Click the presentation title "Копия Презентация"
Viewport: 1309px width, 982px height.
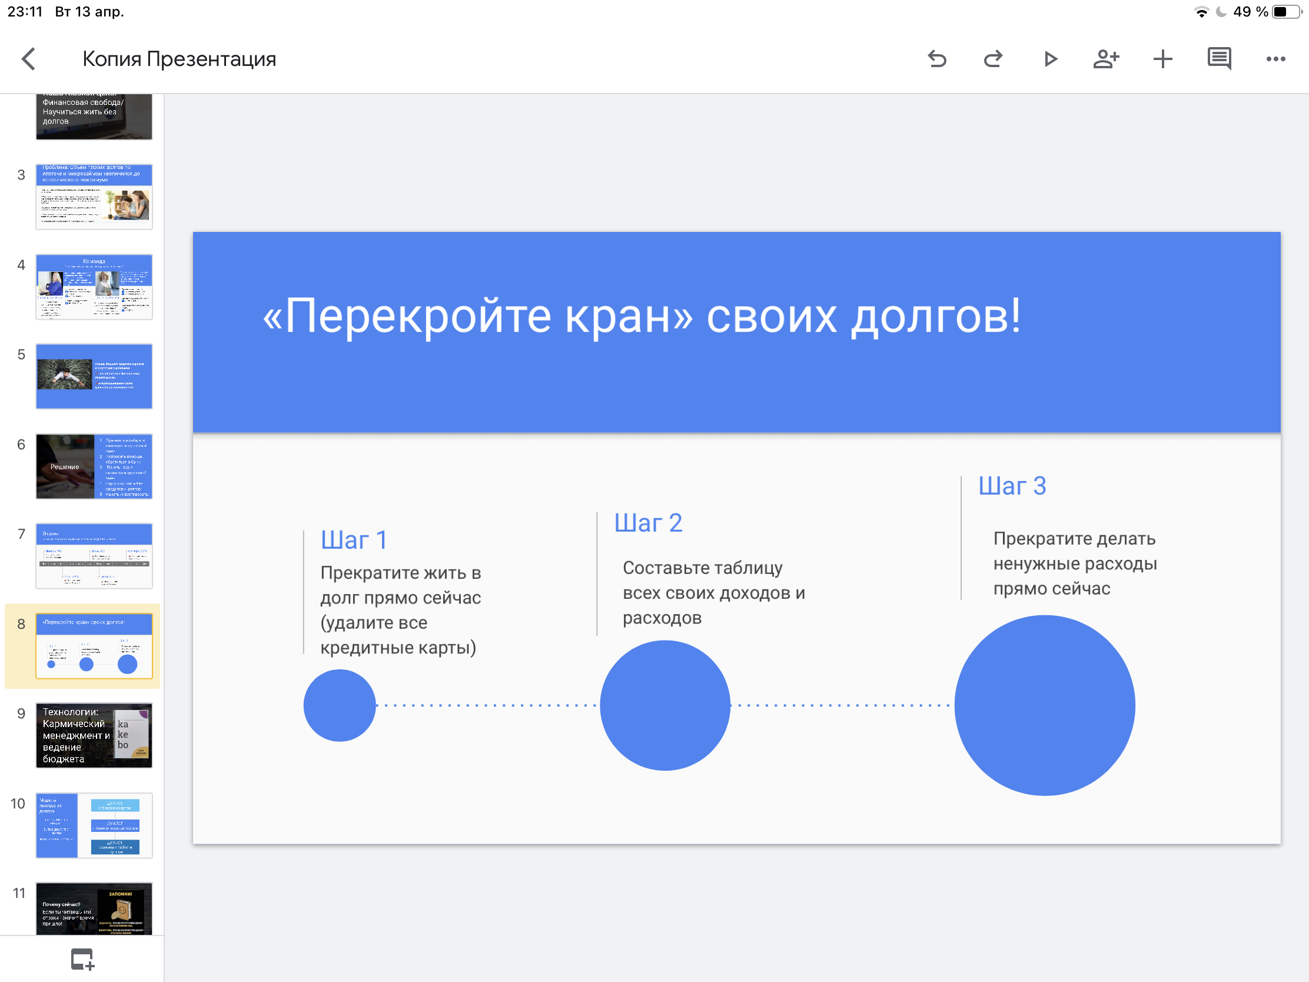coord(179,59)
